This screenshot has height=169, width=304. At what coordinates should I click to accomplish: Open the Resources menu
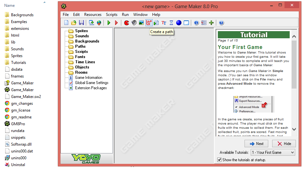point(93,15)
